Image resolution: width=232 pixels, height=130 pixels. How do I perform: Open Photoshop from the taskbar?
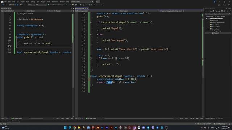click(102, 127)
